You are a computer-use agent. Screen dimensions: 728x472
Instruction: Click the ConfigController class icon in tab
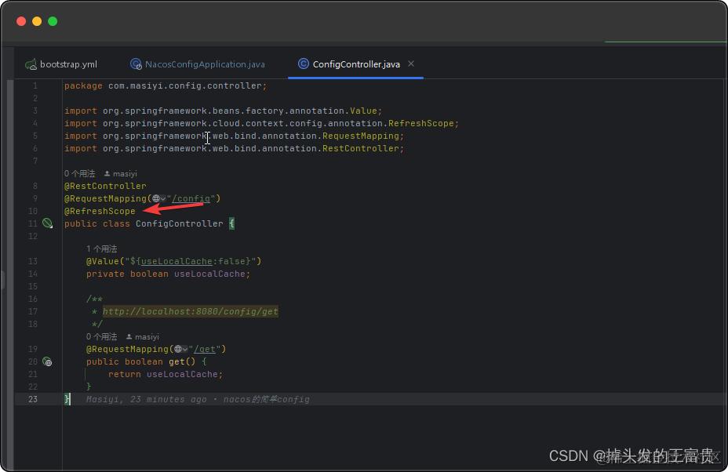[303, 64]
